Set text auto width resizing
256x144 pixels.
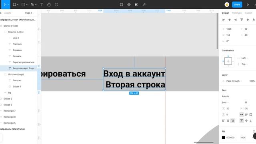pyautogui.click(x=242, y=115)
